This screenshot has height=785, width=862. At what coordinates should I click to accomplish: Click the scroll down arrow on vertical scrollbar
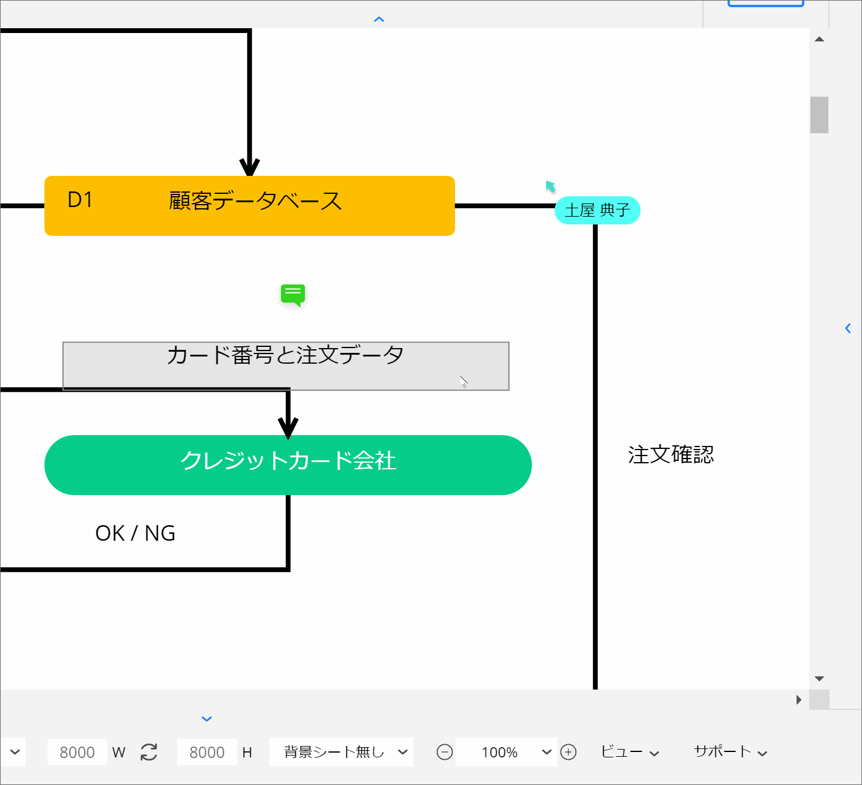pyautogui.click(x=819, y=679)
